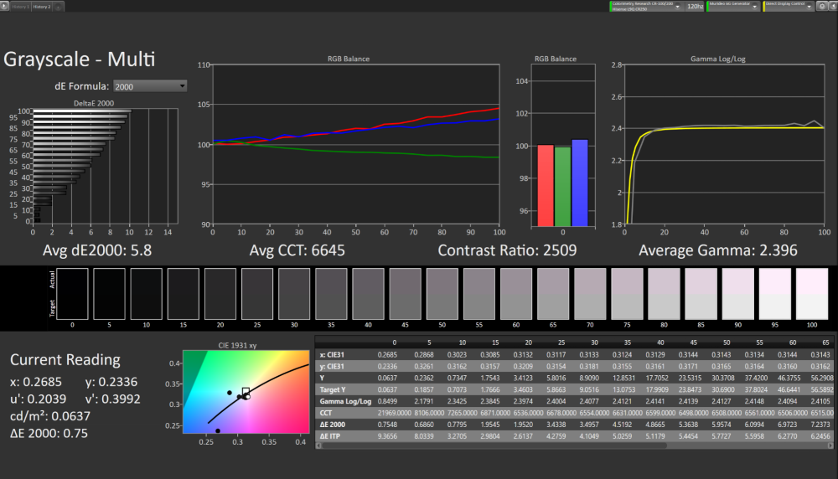
Task: Select the 70 grayscale swatch
Action: pyautogui.click(x=590, y=294)
